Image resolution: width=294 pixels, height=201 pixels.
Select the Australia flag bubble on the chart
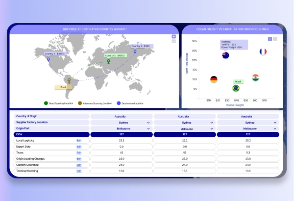coord(225,55)
